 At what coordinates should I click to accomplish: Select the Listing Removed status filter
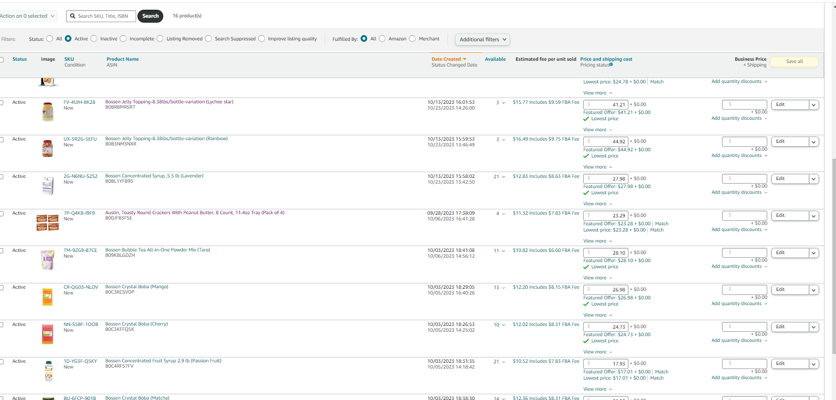[x=160, y=39]
